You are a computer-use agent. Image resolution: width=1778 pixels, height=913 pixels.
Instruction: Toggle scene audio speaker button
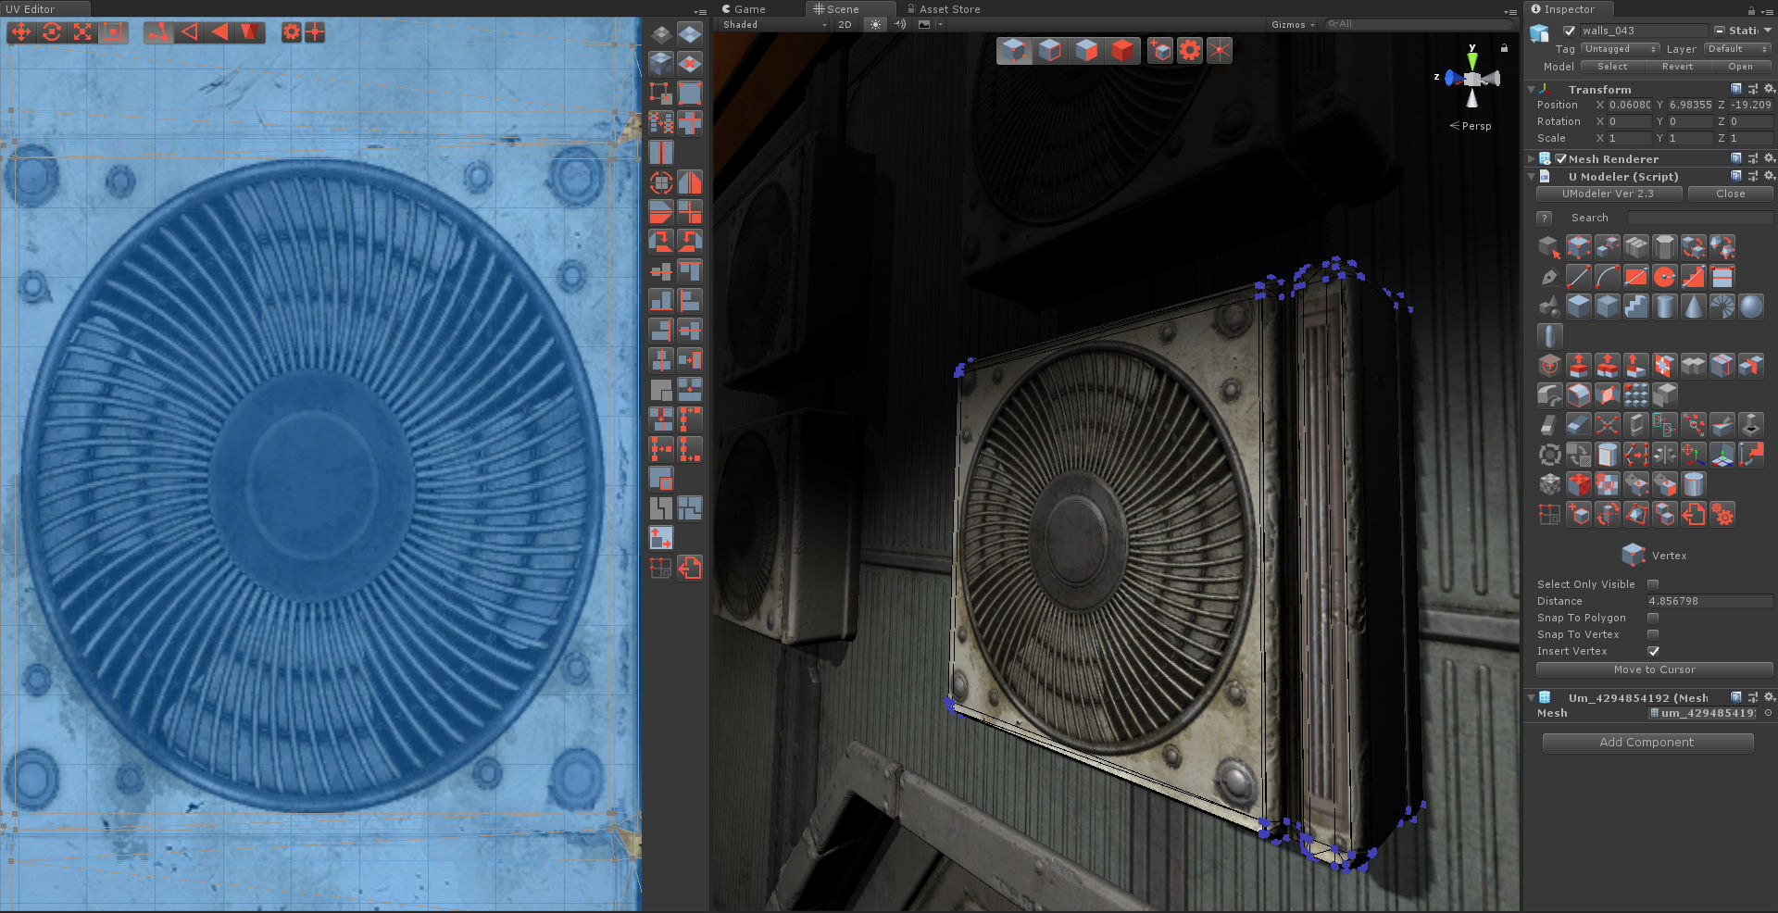click(900, 25)
